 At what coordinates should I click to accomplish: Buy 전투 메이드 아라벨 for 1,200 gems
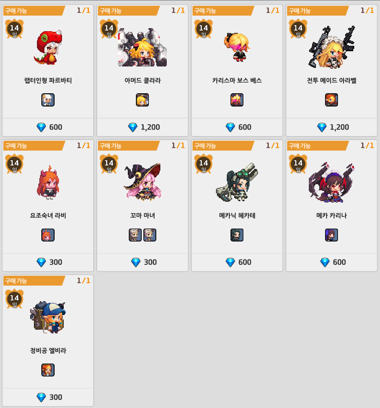coord(332,127)
